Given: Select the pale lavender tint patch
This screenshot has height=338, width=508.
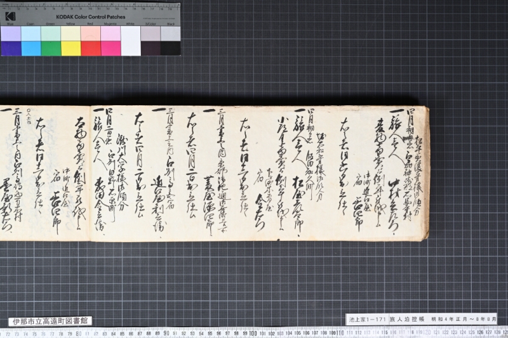Looking at the screenshot, I should pos(11,34).
